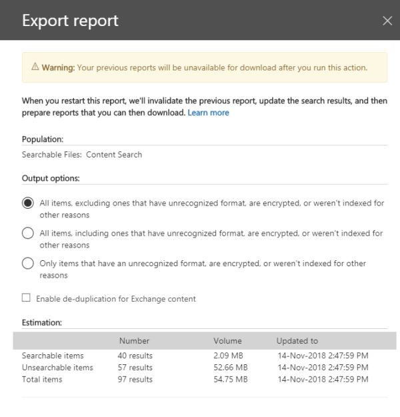The image size is (400, 417).
Task: Select the Total items row label
Action: 42,380
